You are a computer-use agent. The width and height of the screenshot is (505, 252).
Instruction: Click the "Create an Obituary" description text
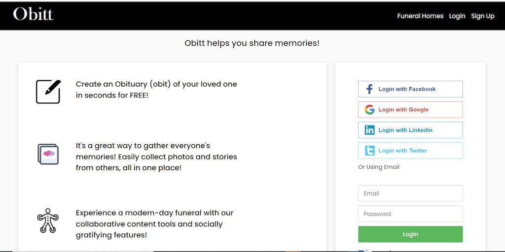coord(156,90)
